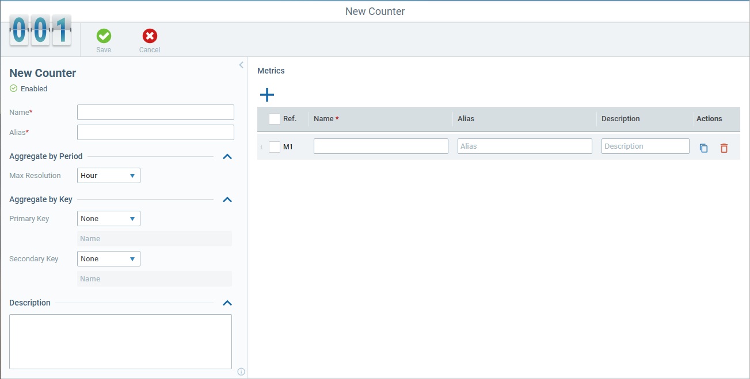The width and height of the screenshot is (750, 379).
Task: Open the Max Resolution dropdown
Action: [108, 175]
